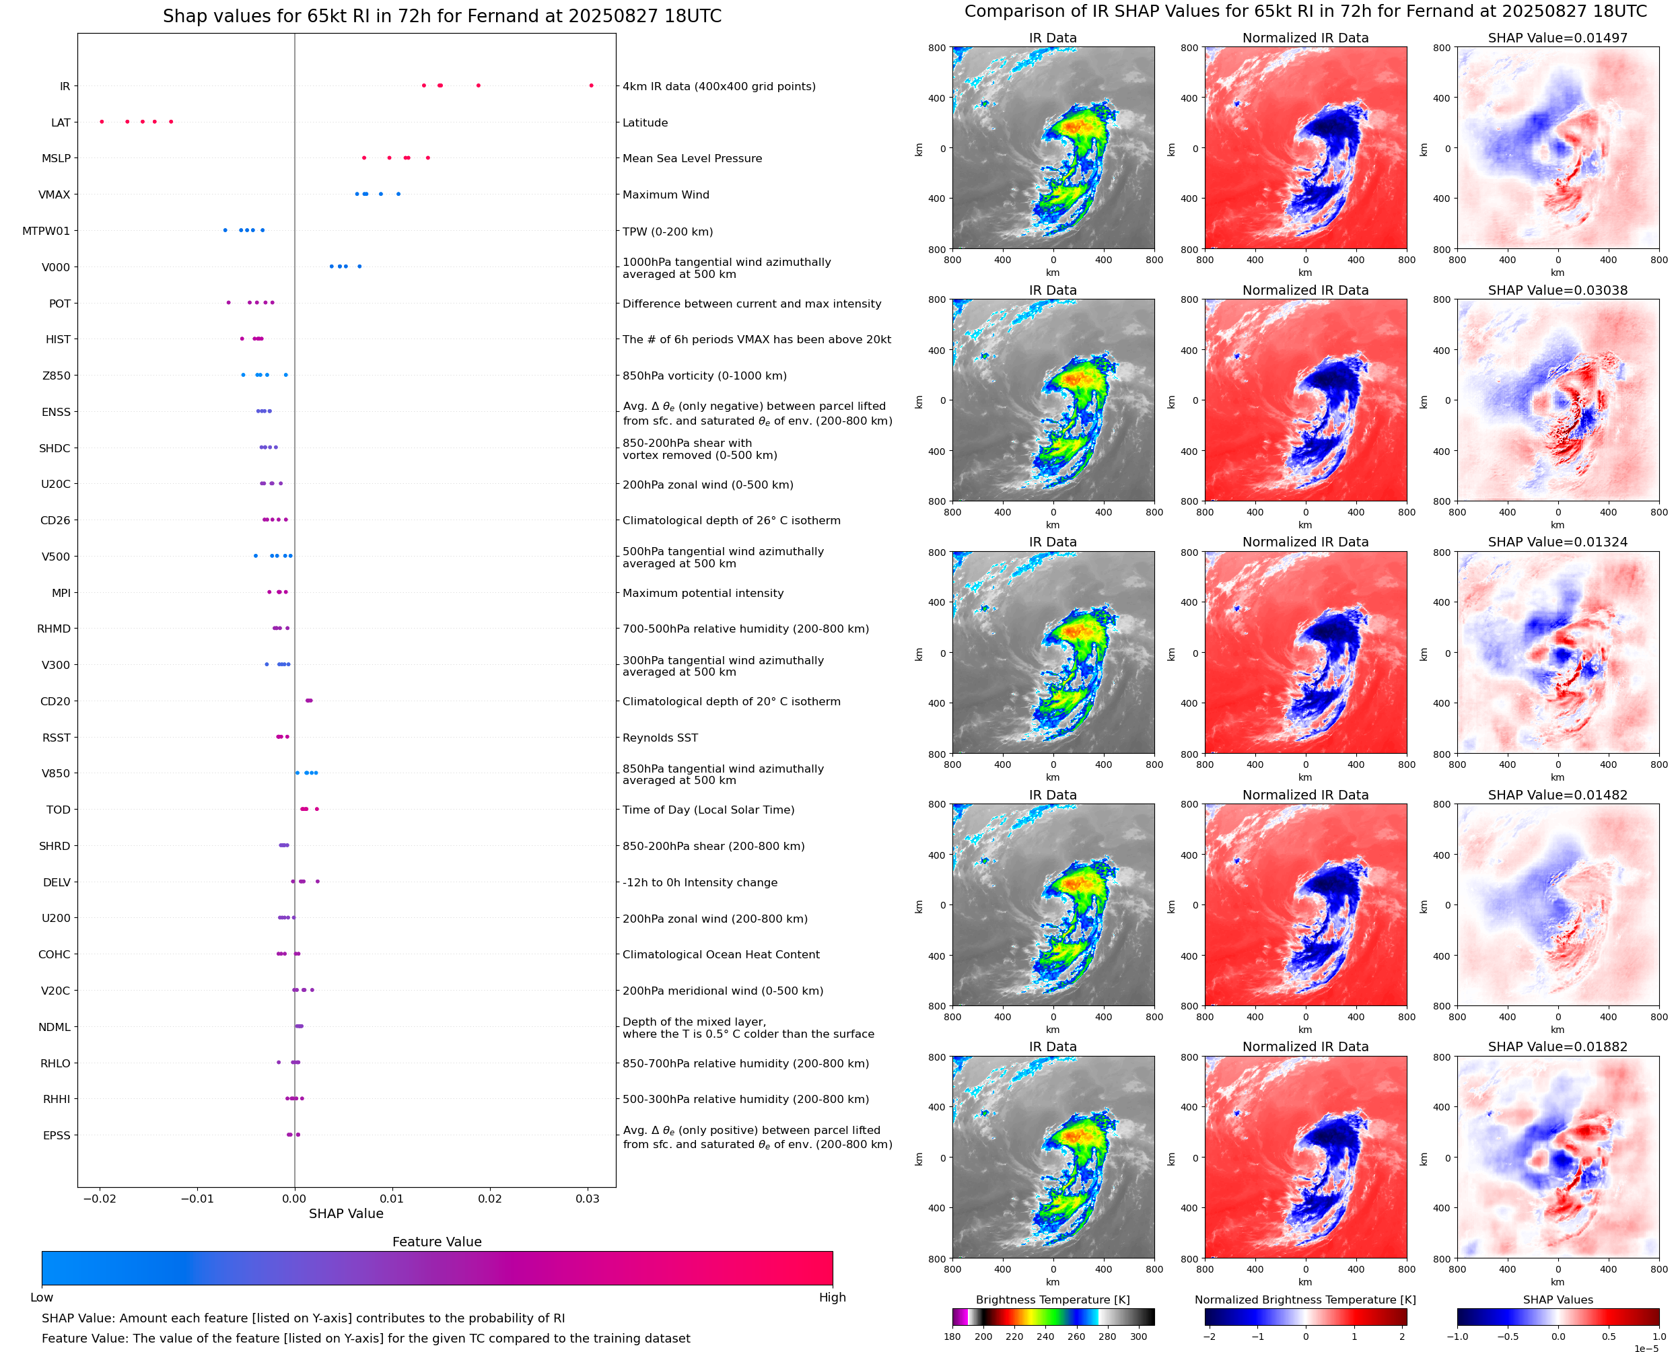Click the MSLP feature label
This screenshot has height=1352, width=1676.
pos(56,158)
